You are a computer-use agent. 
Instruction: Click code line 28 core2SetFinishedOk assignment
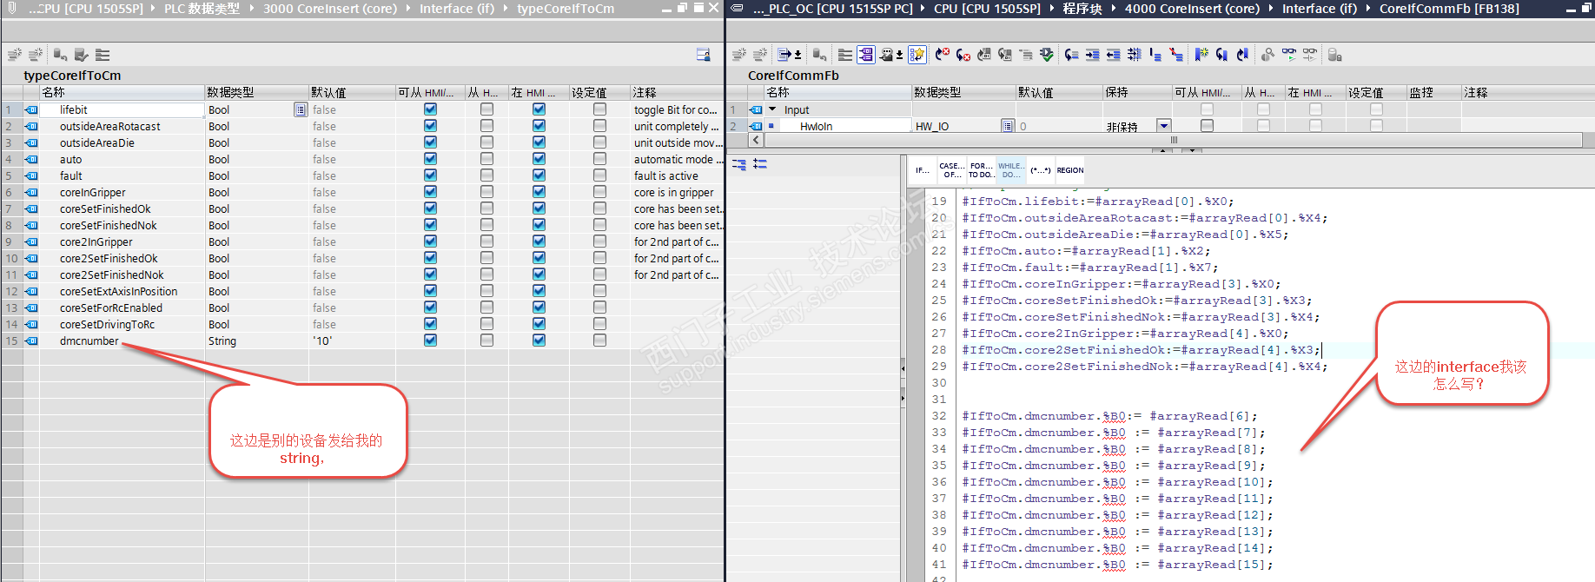(1142, 350)
